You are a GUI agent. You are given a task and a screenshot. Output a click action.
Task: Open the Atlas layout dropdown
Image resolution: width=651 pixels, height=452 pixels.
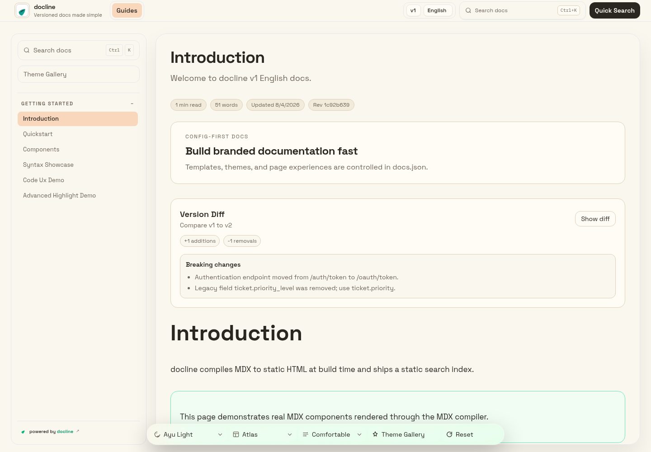[x=263, y=434]
